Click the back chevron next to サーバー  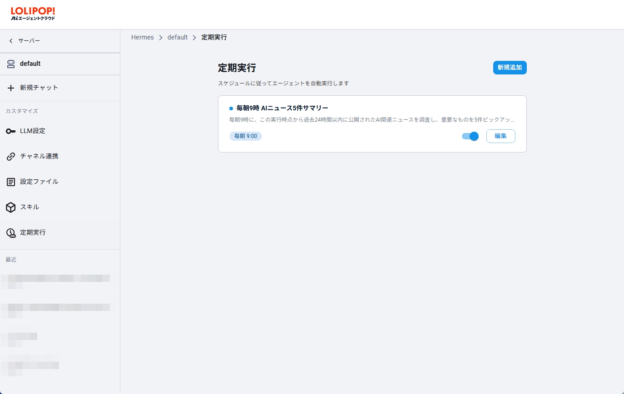[x=11, y=41]
